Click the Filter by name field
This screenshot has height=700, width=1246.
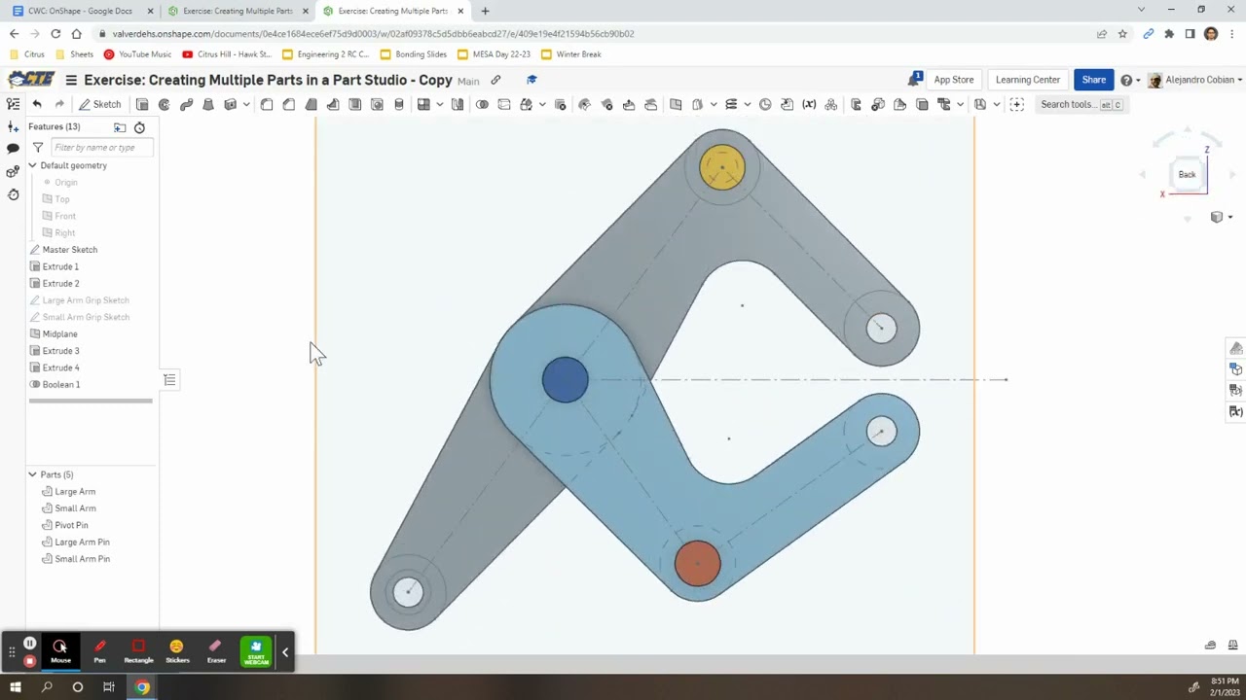tap(101, 148)
